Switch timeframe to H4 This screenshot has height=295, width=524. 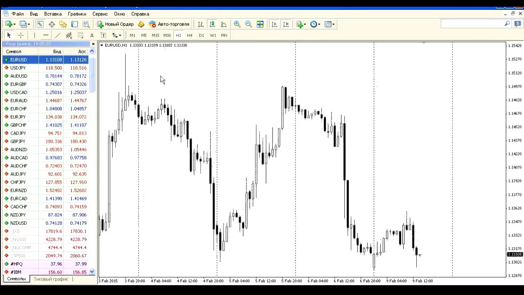190,35
